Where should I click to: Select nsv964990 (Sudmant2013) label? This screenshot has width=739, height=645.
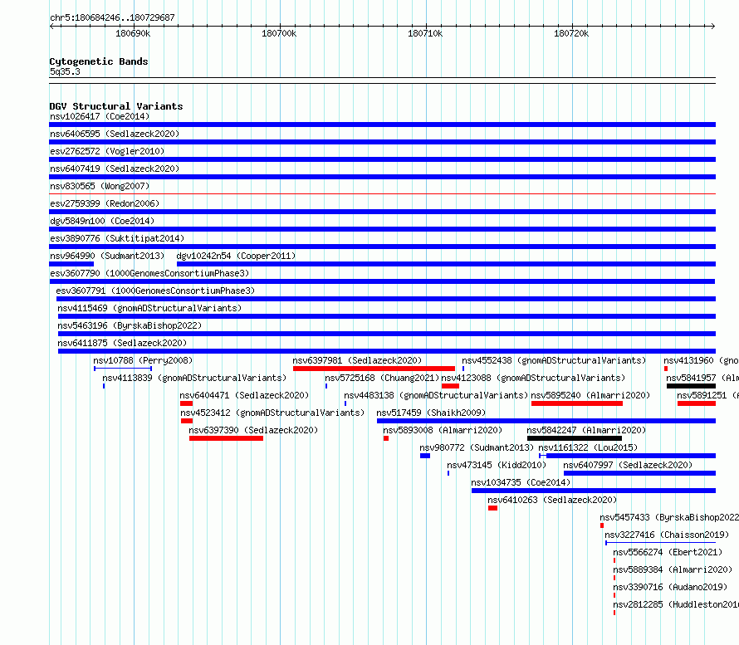107,256
